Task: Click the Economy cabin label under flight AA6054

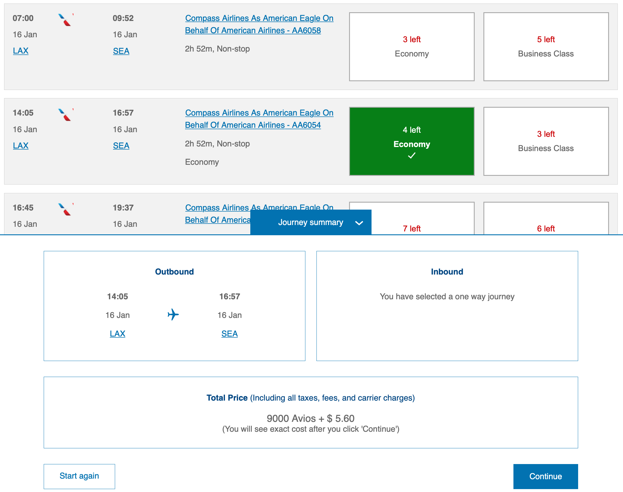Action: pyautogui.click(x=202, y=162)
